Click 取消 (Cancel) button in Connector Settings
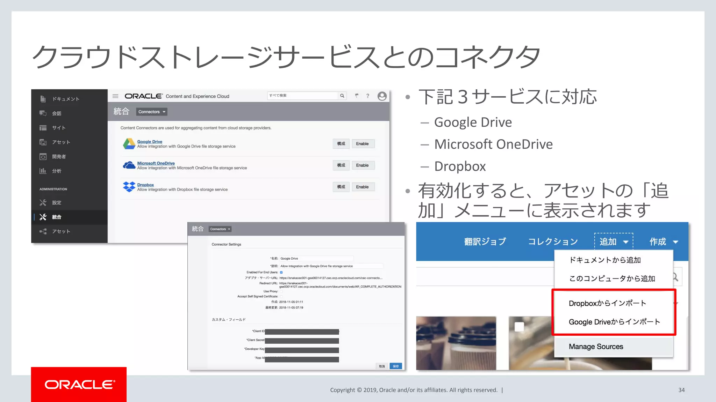 point(382,366)
